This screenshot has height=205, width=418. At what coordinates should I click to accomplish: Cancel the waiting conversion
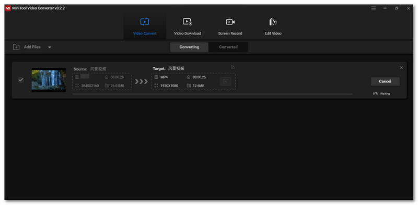[385, 81]
